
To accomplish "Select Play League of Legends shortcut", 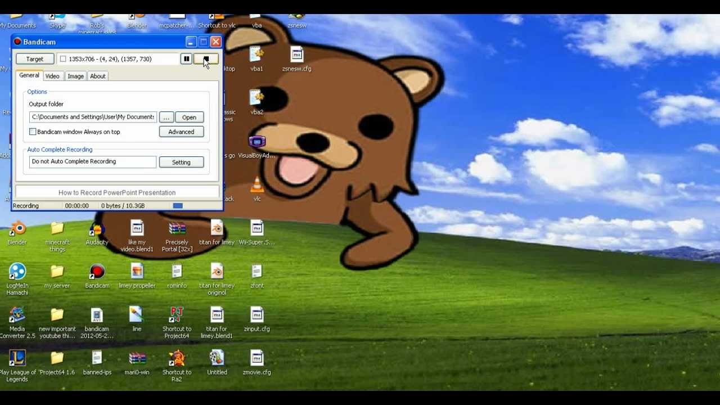I will pyautogui.click(x=17, y=366).
